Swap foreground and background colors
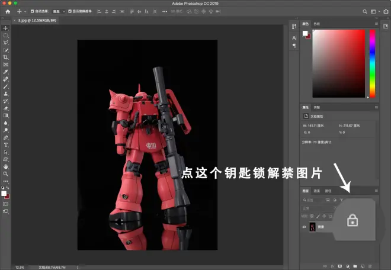 coord(8,188)
